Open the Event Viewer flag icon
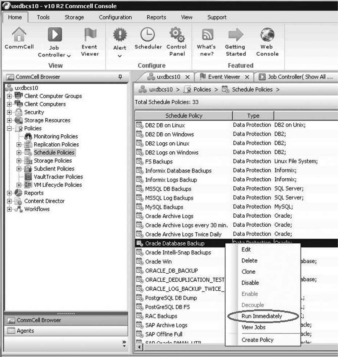338x357 pixels. coord(90,34)
